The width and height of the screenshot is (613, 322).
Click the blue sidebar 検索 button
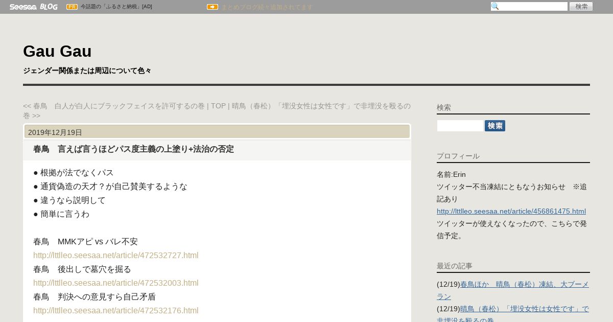495,126
